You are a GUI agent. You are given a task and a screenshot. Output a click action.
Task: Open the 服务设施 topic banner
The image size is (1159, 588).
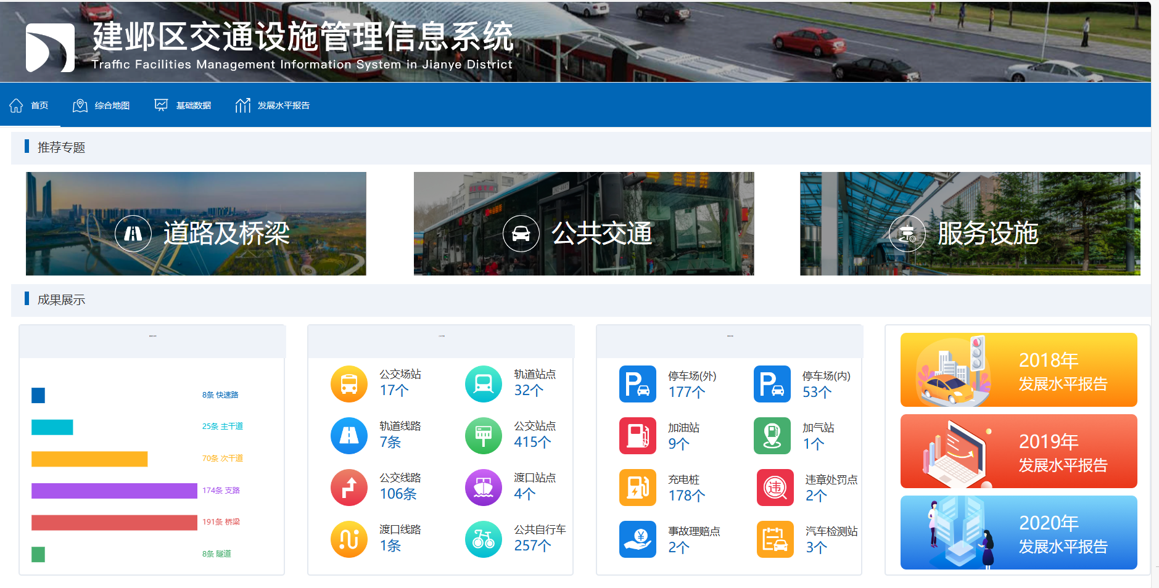click(x=970, y=224)
